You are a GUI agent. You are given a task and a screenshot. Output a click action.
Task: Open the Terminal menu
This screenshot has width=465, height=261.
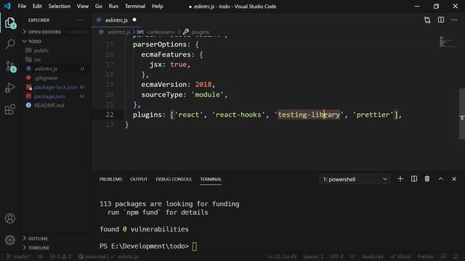[x=135, y=7]
